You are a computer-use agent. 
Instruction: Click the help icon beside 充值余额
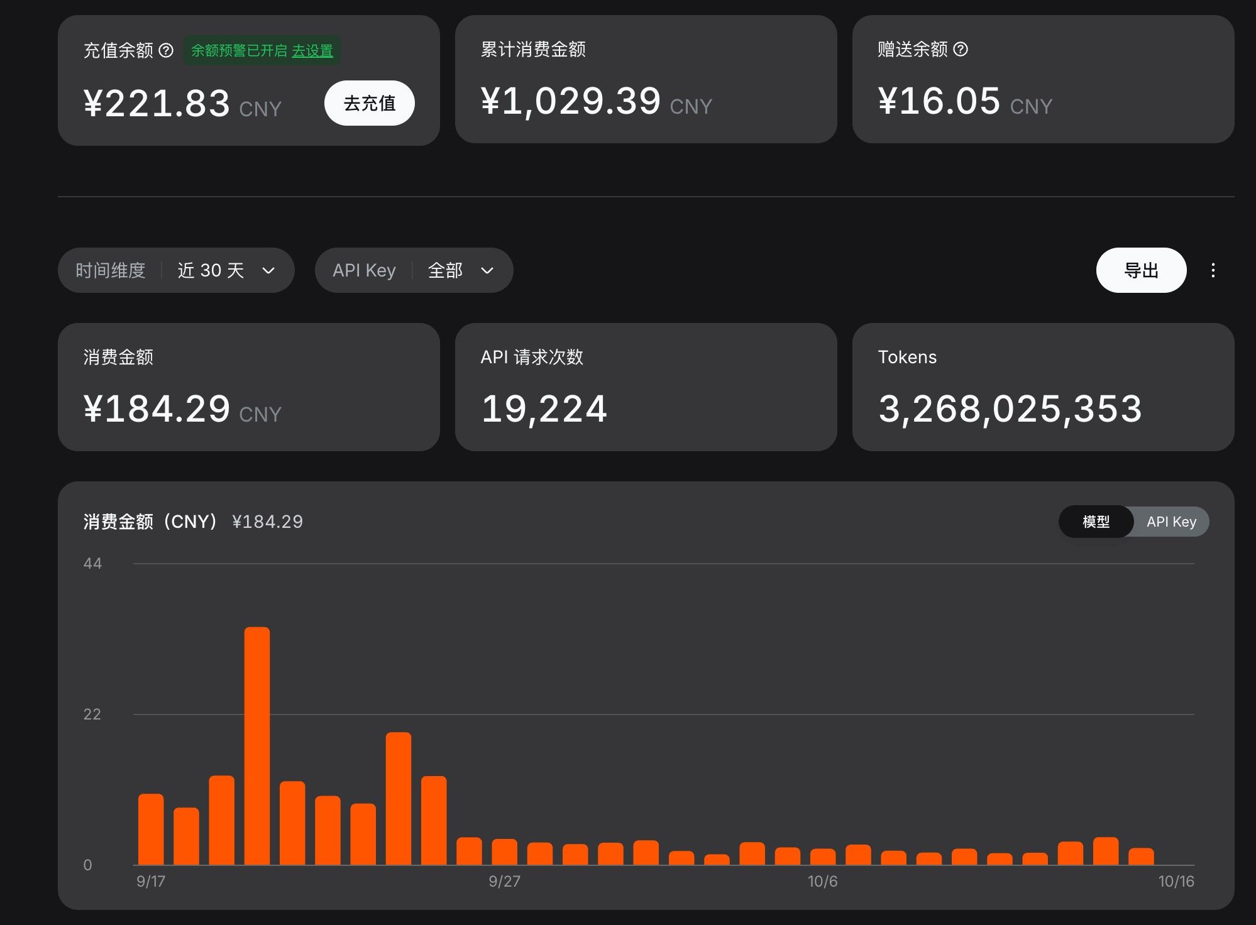point(166,50)
